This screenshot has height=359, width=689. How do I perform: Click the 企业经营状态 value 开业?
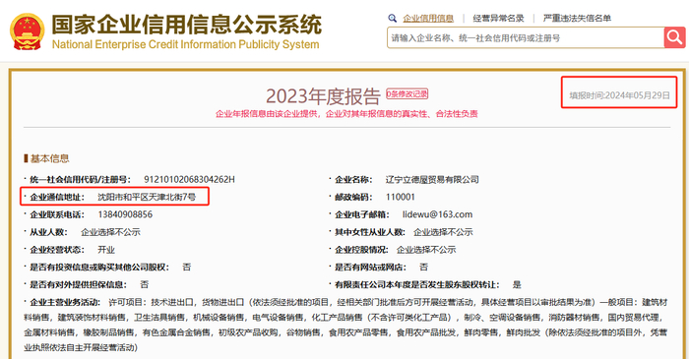coord(106,250)
